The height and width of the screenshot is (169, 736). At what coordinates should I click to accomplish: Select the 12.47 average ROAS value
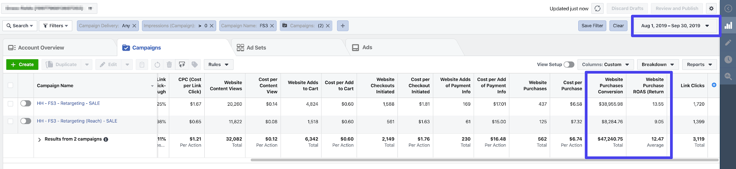(657, 139)
